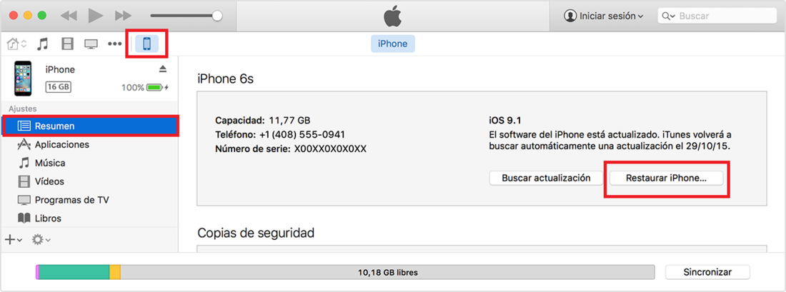Focus the Buscar search field

(717, 16)
